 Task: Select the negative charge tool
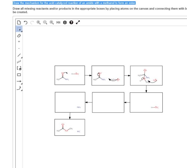pos(19,48)
